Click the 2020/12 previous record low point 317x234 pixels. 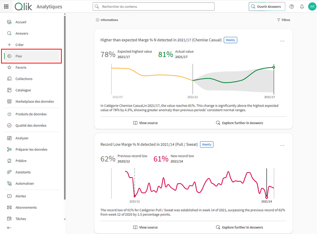point(135,196)
